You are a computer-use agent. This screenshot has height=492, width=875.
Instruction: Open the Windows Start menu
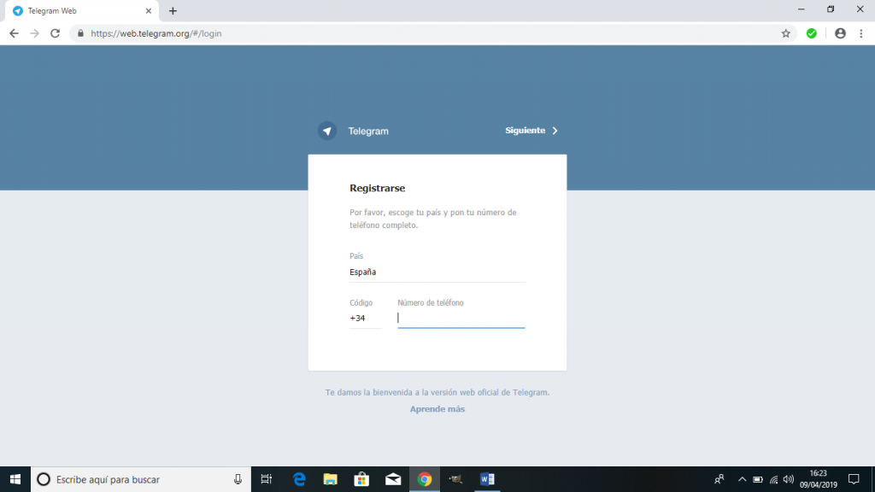click(15, 479)
